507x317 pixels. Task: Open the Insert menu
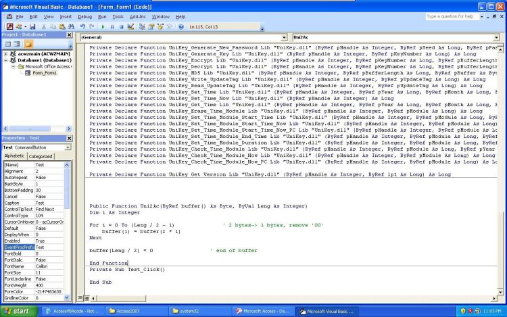(x=66, y=16)
